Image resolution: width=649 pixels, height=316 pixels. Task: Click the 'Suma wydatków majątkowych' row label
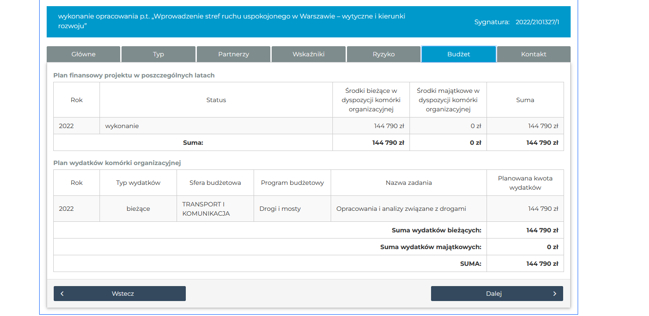[x=430, y=247]
